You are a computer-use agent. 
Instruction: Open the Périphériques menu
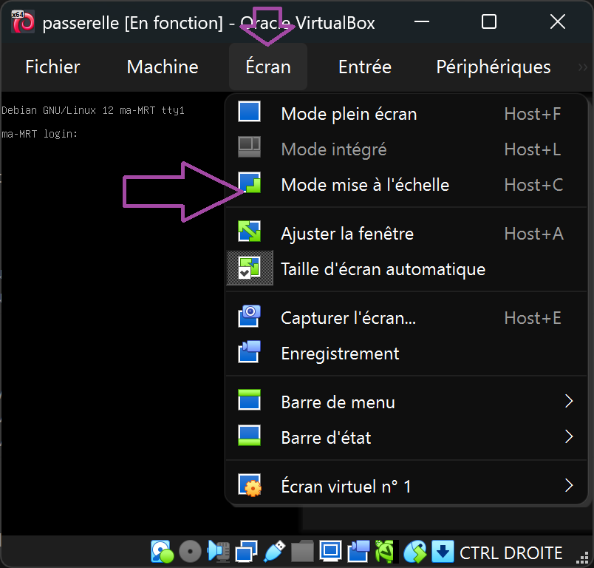click(x=493, y=67)
